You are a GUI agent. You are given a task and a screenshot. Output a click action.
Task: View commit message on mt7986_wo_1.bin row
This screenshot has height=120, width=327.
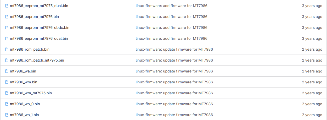tap(174, 115)
